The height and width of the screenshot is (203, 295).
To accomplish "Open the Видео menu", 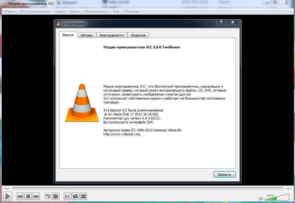I will (75, 11).
